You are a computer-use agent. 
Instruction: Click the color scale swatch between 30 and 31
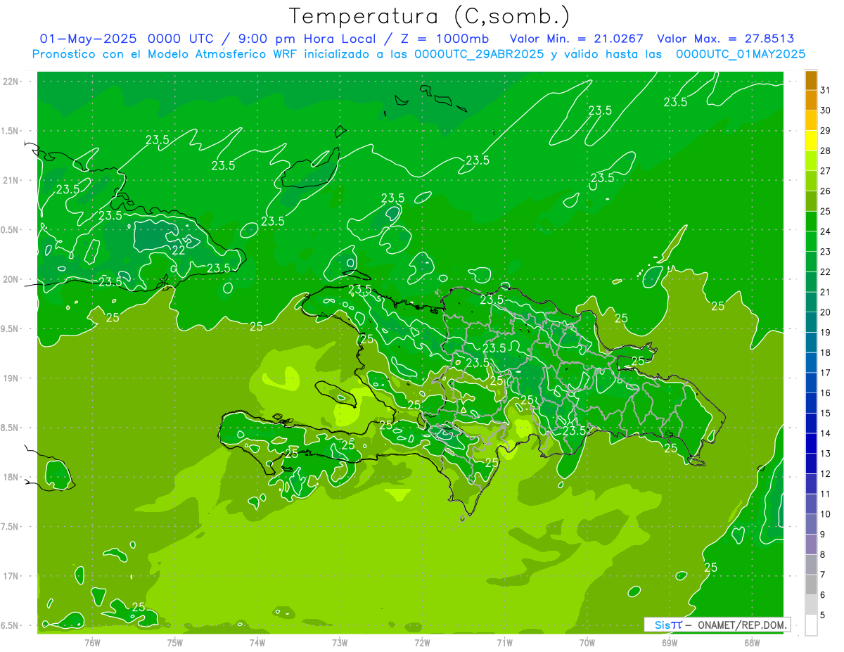coord(811,101)
